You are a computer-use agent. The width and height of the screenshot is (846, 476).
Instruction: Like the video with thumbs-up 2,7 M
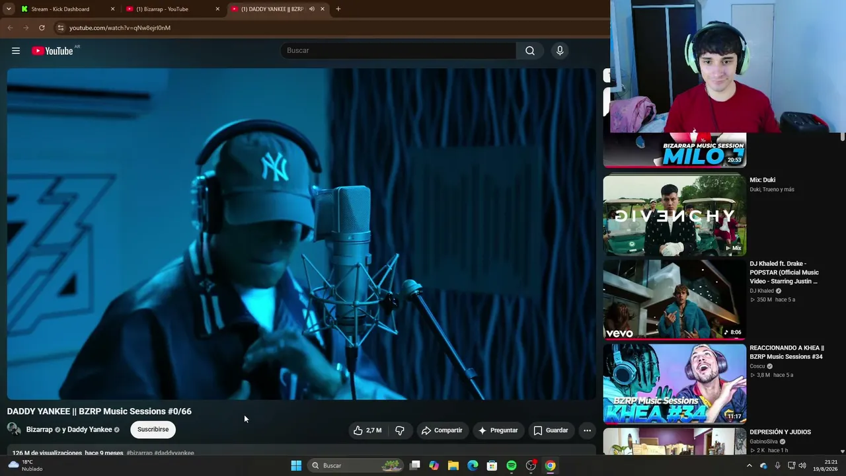tap(367, 430)
